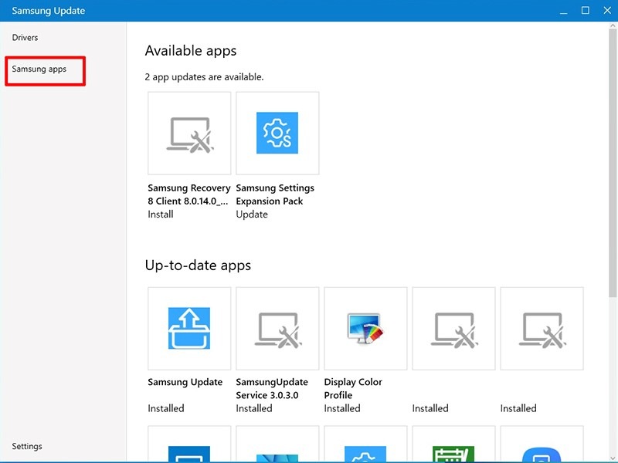Select the Samsung Update upload-box icon
This screenshot has height=463, width=618.
click(x=189, y=328)
